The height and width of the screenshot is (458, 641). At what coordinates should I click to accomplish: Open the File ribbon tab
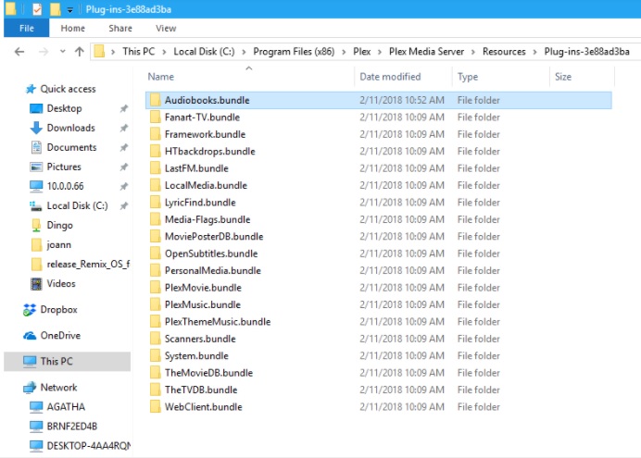click(27, 28)
